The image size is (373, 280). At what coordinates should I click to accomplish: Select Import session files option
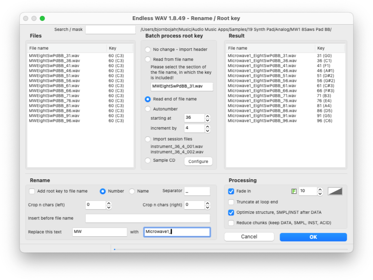[148, 139]
